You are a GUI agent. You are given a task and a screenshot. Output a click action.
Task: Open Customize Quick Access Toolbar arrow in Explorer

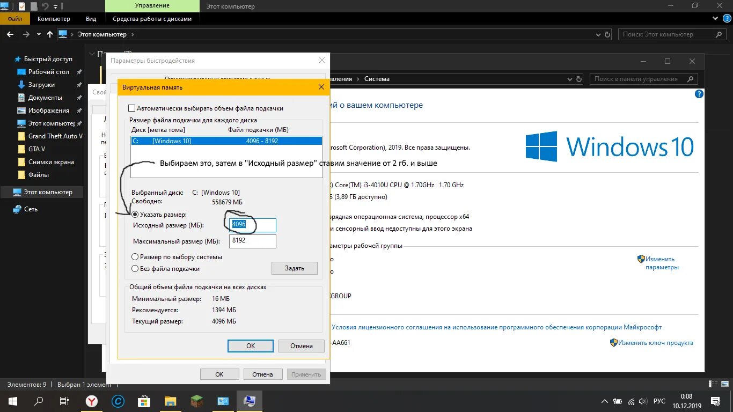point(55,7)
